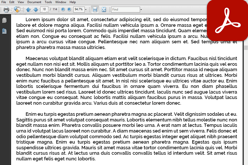
Task: Click the word "Maecenas" starting second paragraph
Action: 37,59
